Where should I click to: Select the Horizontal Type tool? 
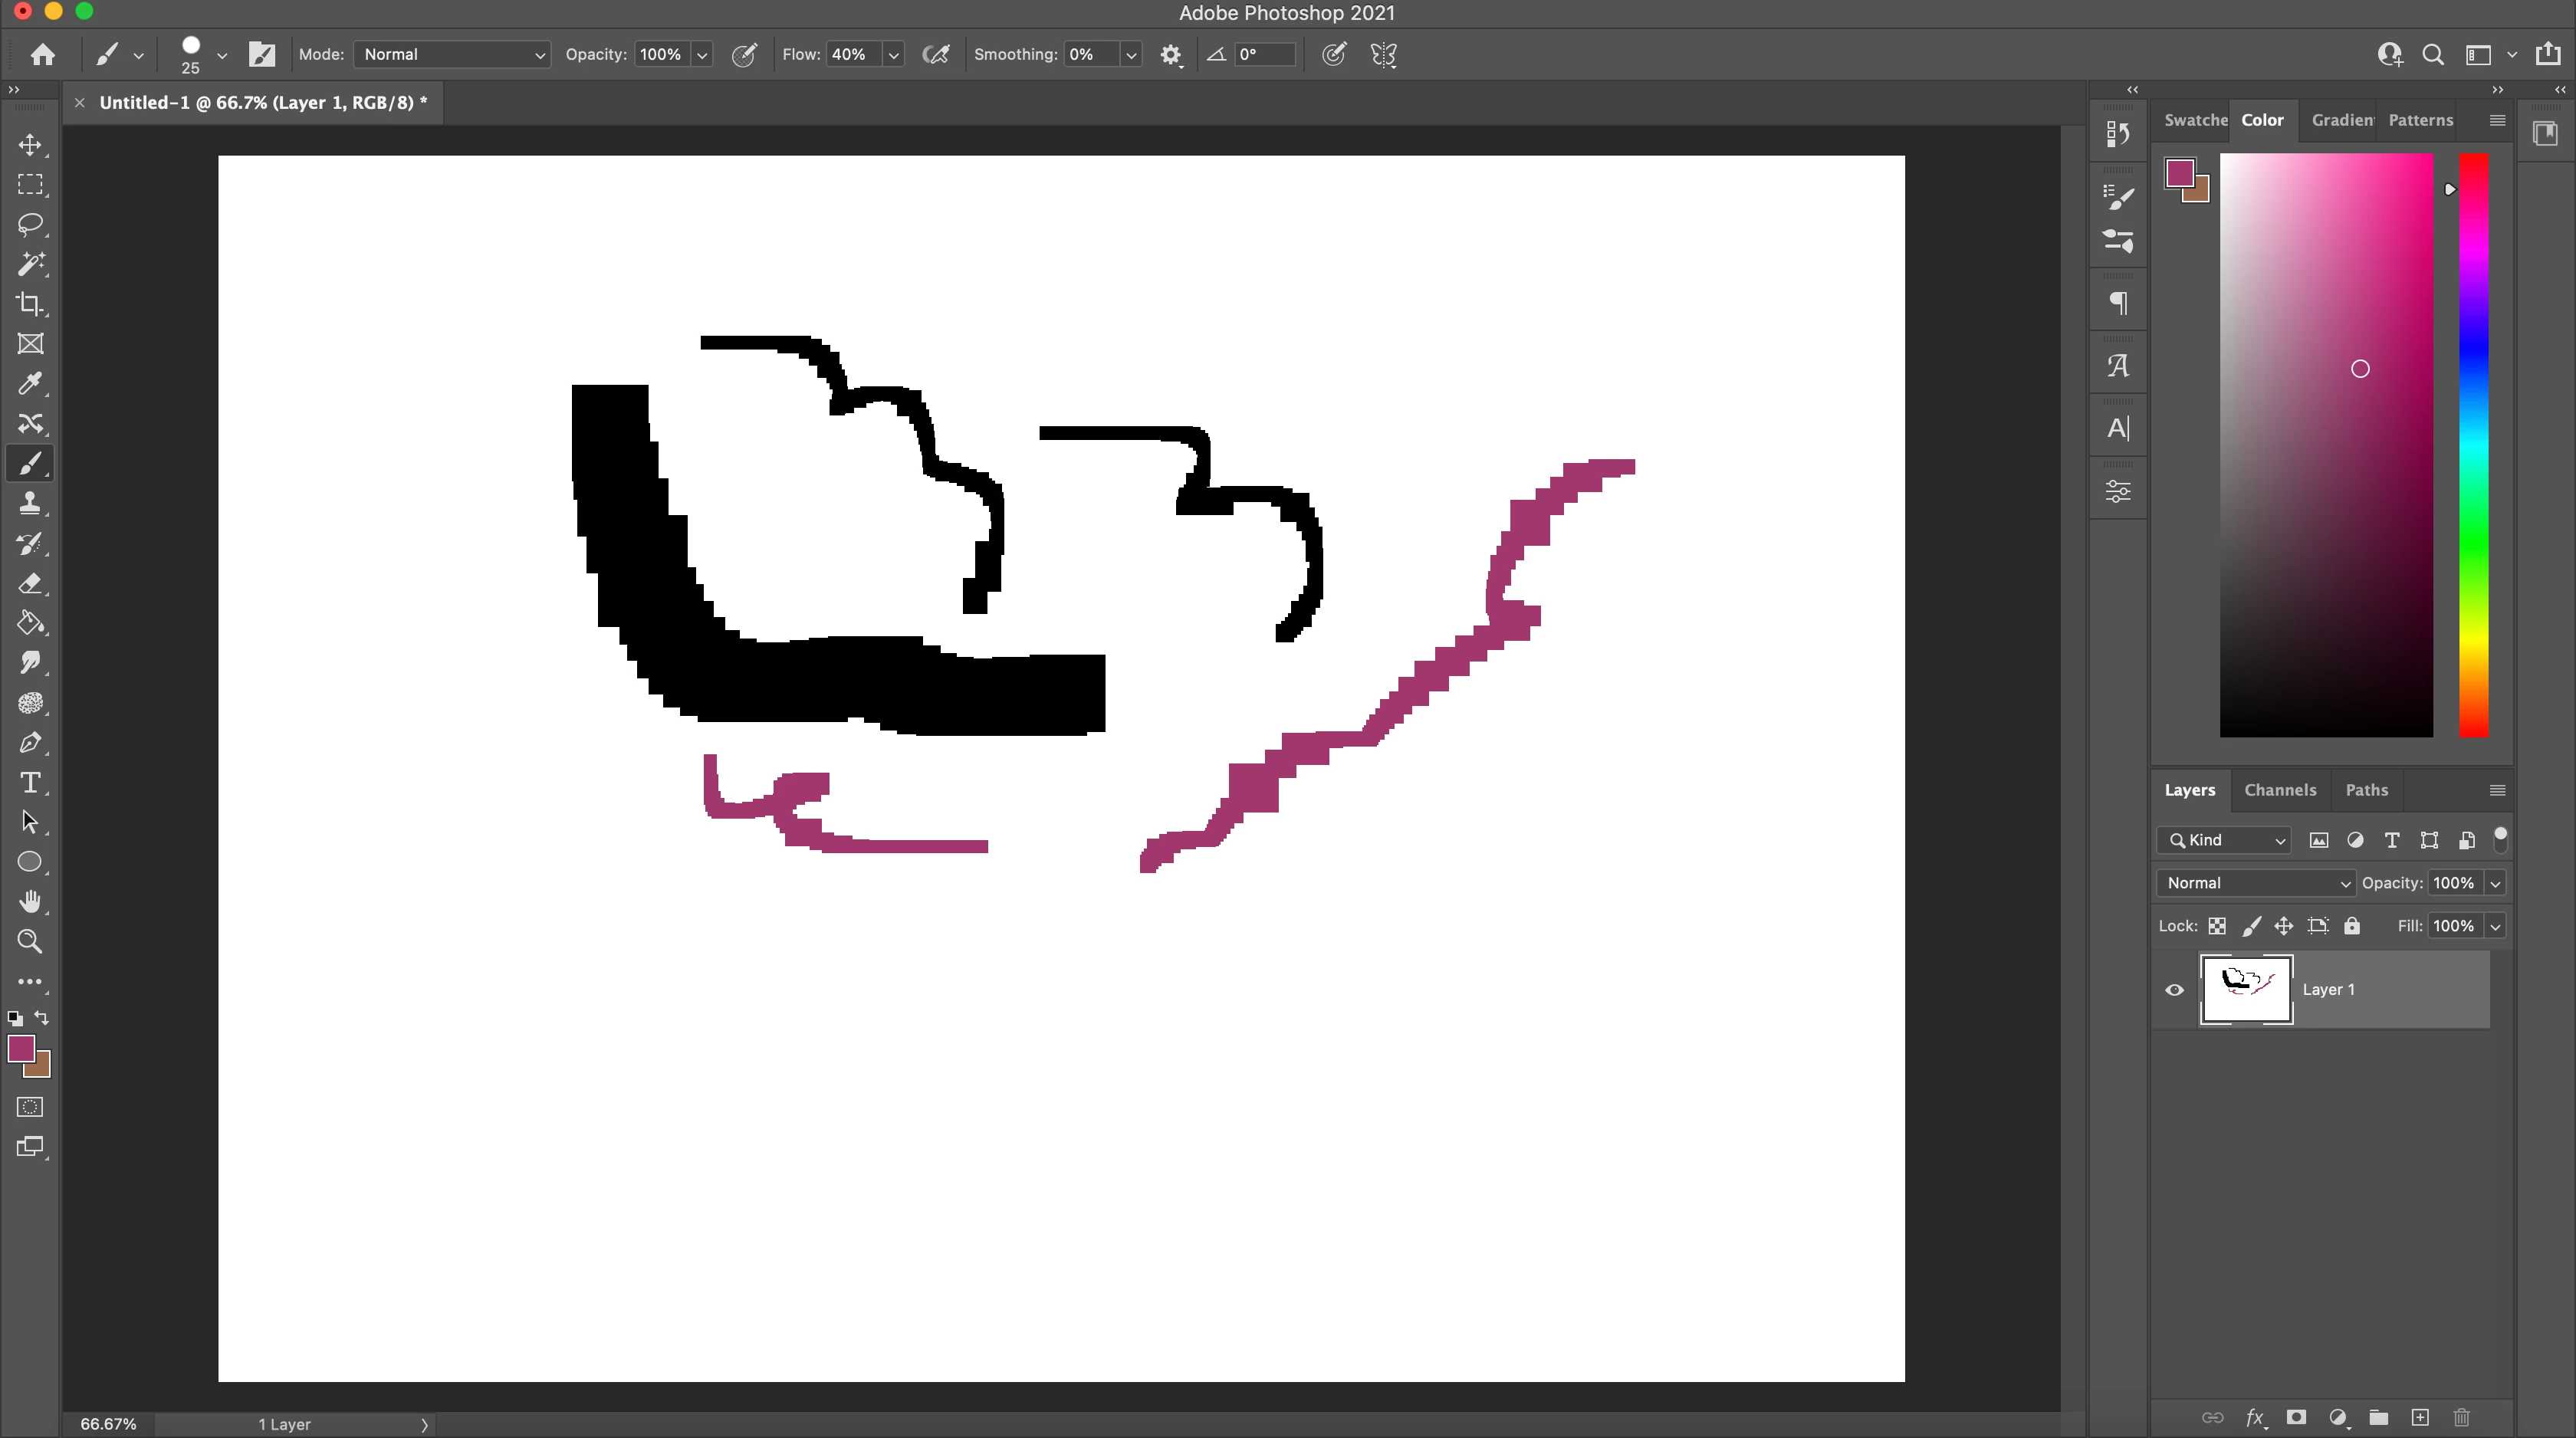click(30, 783)
